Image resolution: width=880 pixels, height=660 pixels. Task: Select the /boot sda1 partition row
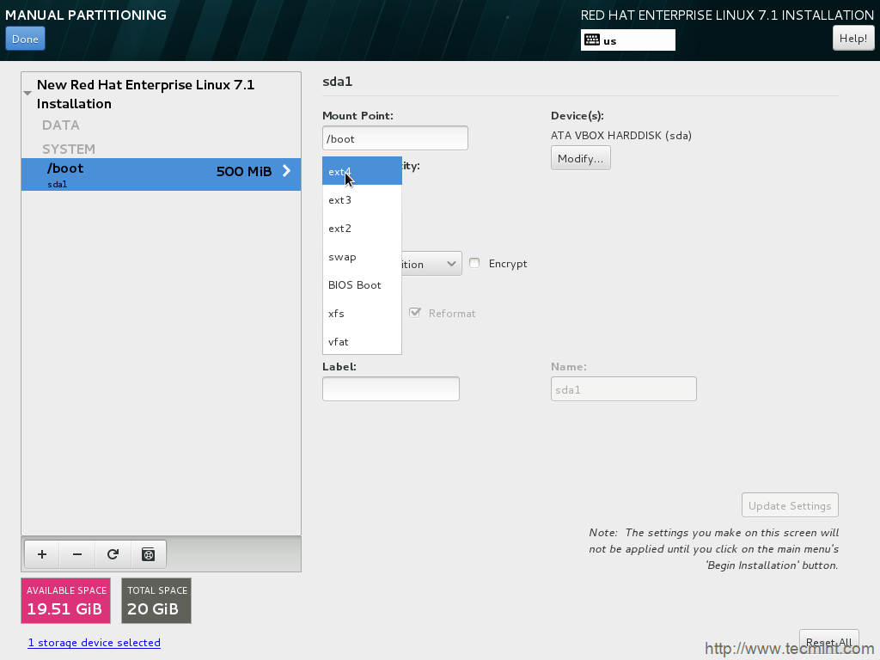[x=161, y=174]
